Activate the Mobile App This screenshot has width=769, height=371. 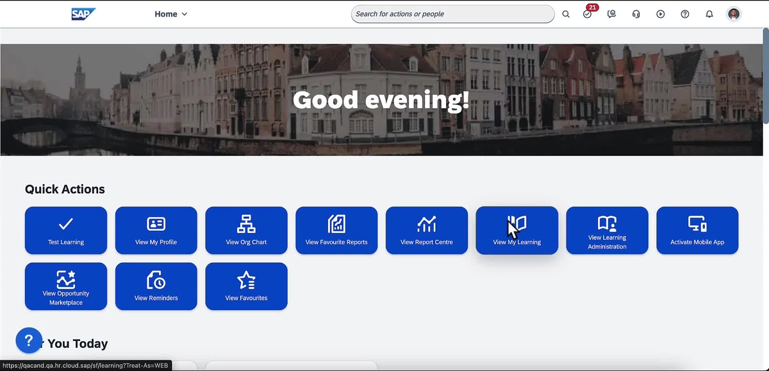click(697, 230)
